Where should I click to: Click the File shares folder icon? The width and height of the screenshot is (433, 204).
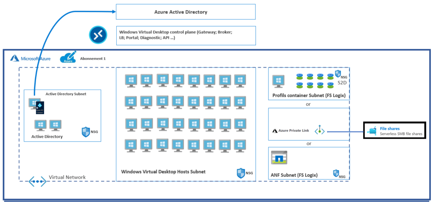[372, 131]
